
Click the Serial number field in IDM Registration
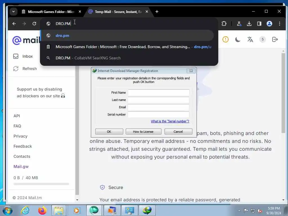click(159, 114)
